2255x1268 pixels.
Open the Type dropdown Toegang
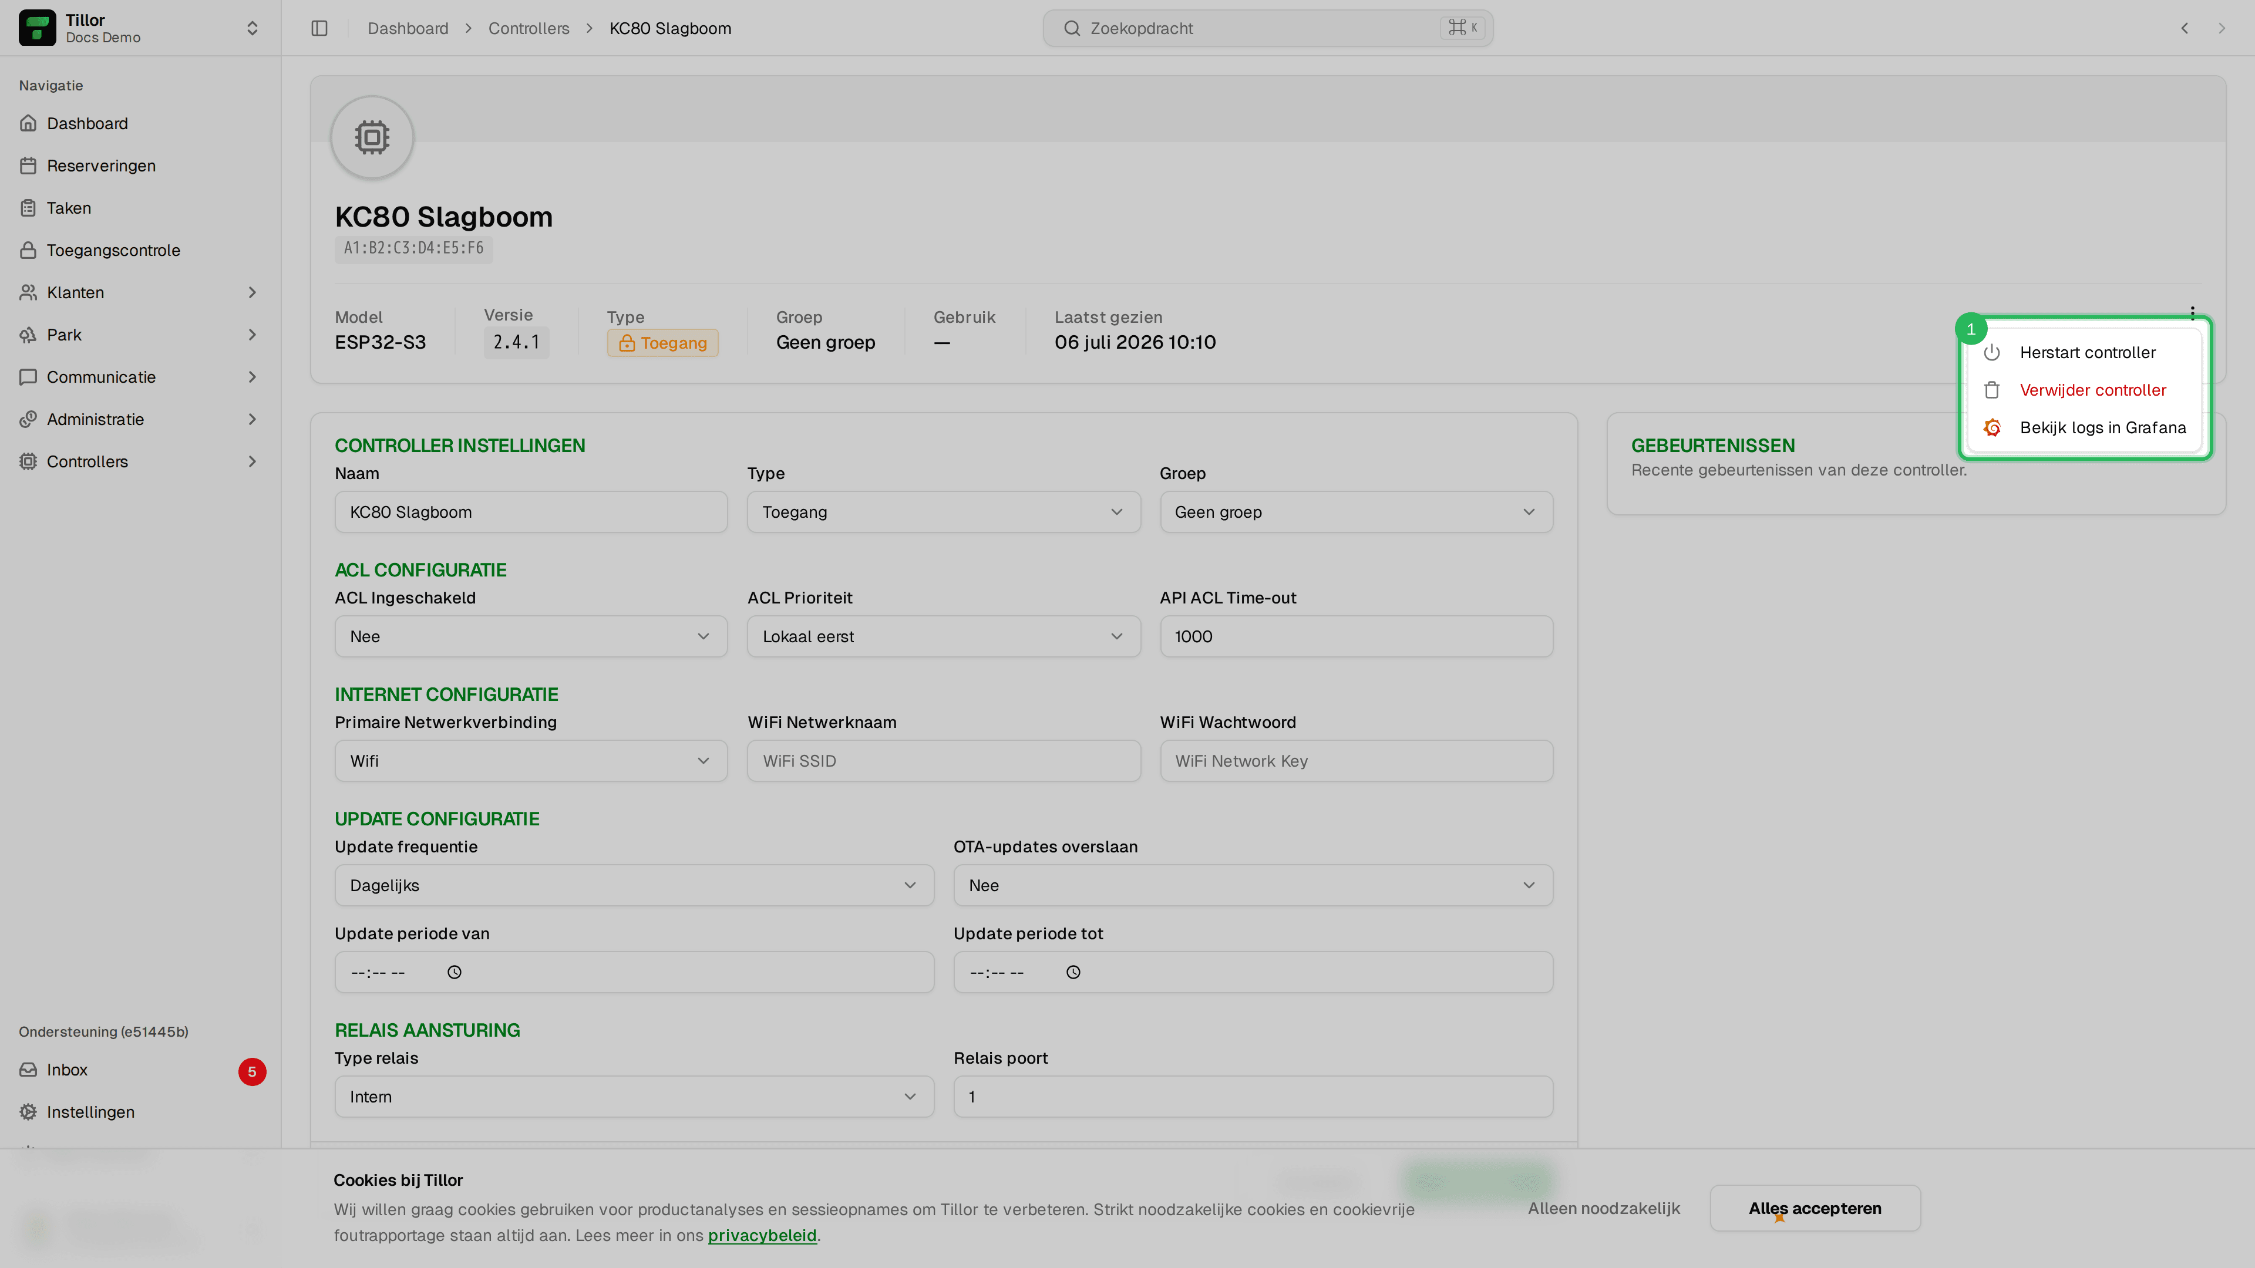(x=944, y=512)
